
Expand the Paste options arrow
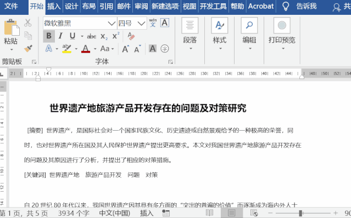[12, 49]
